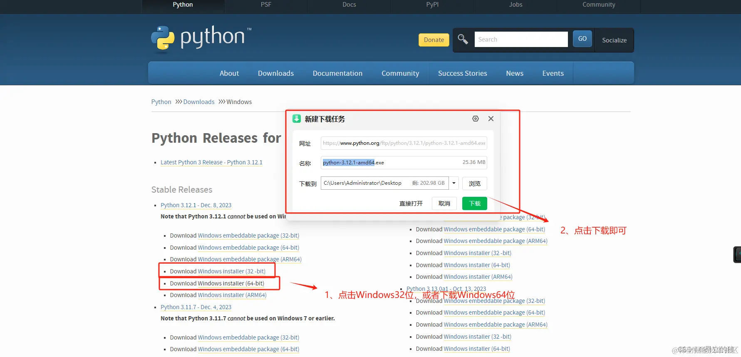Screen dimensions: 741x357
Task: Click the 25.36 MB file size text
Action: (474, 162)
